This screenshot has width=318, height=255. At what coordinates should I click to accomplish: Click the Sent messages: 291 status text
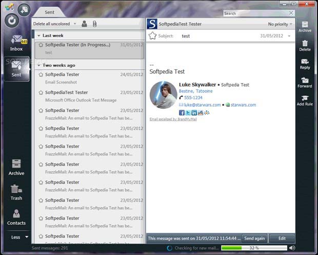(50, 248)
